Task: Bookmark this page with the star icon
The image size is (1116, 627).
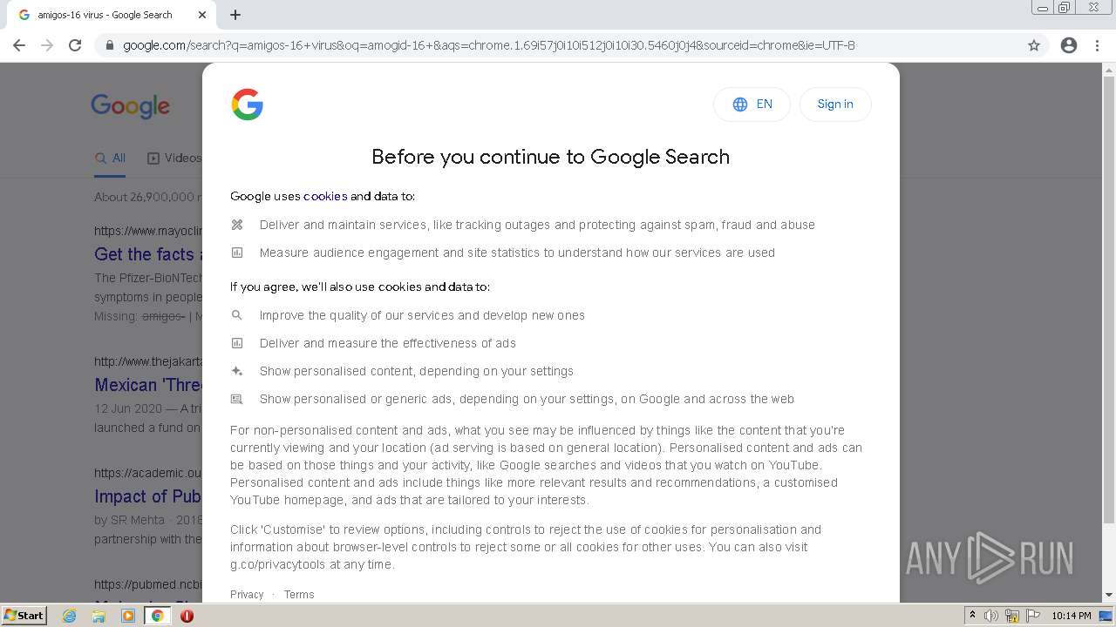Action: pyautogui.click(x=1034, y=45)
